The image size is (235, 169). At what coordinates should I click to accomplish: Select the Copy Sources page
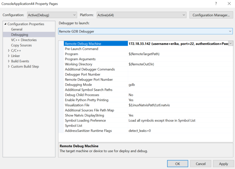tap(21, 45)
